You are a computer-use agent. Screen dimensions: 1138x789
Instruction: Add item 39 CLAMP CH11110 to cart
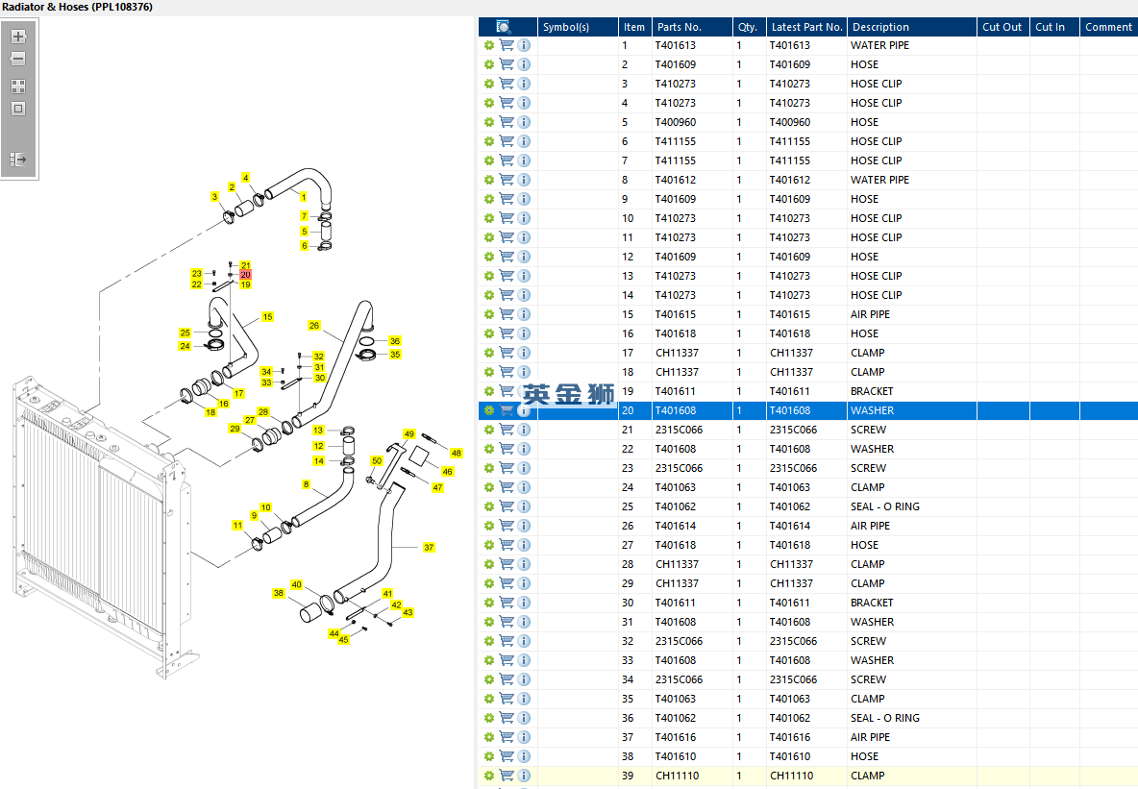click(x=507, y=776)
